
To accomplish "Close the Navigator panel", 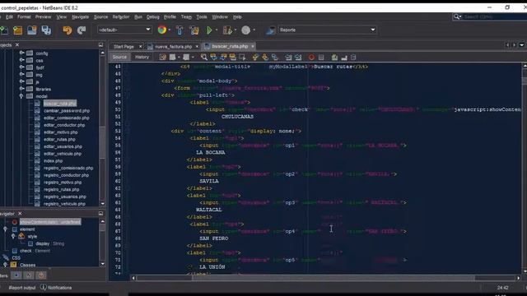I will click(x=20, y=214).
